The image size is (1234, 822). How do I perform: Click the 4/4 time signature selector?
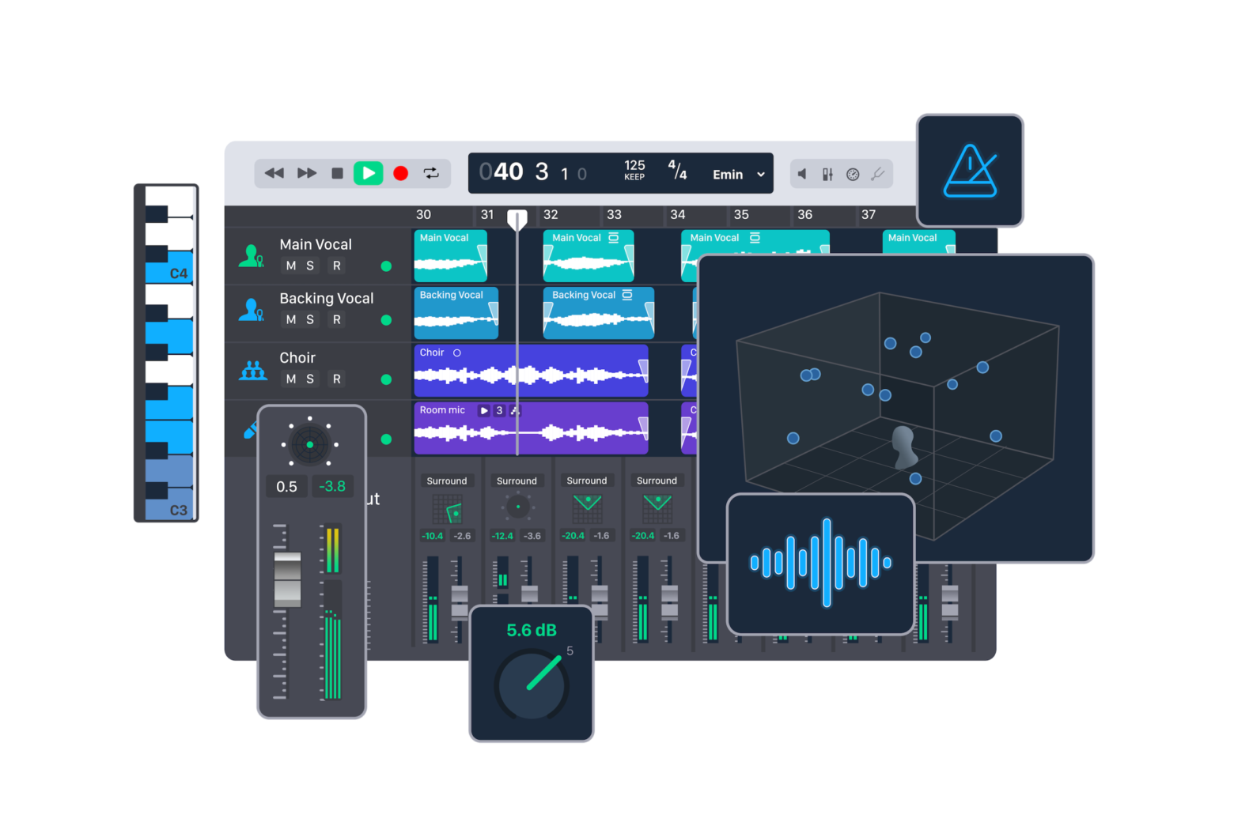[677, 170]
